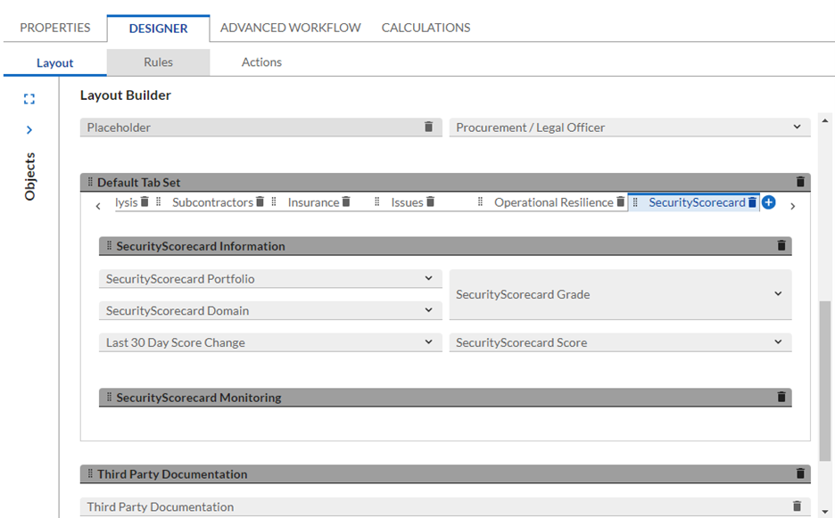
Task: Switch to the Rules sub-tab
Action: pos(158,62)
